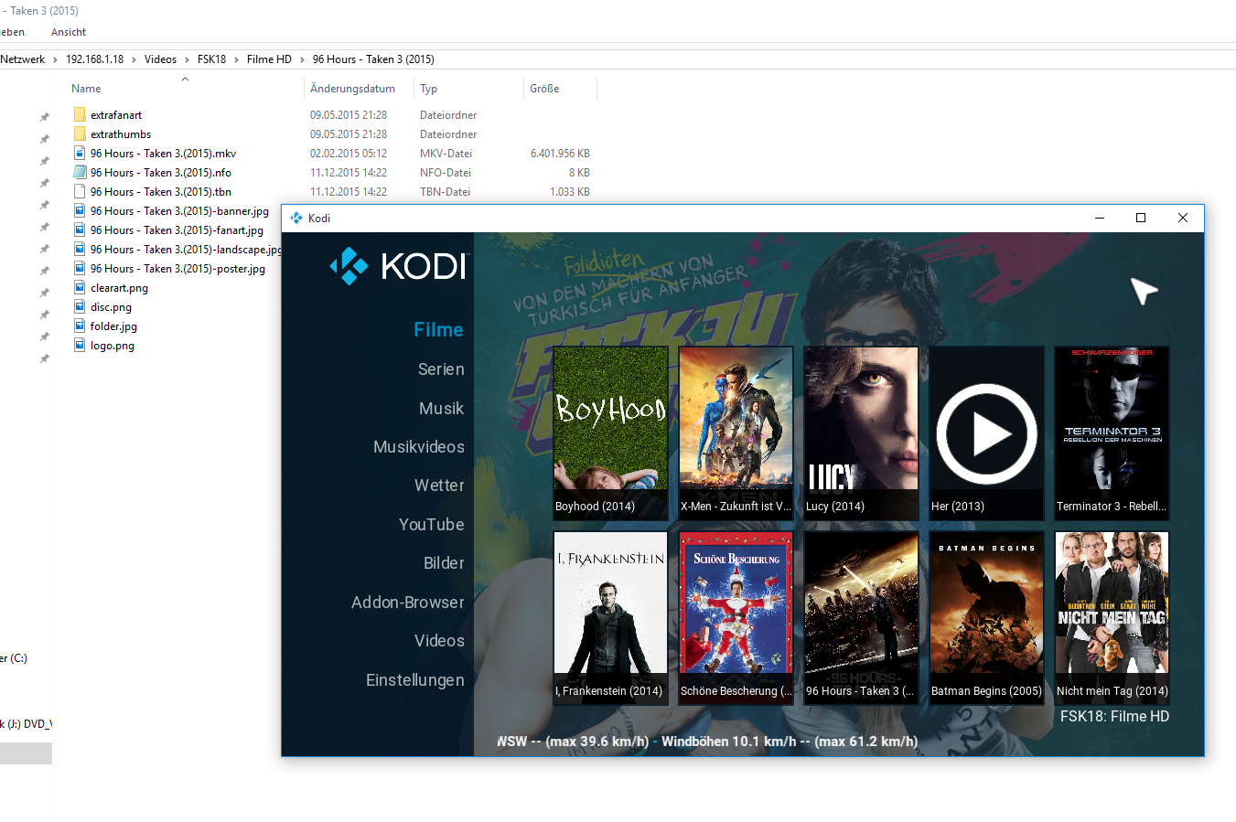Select the X-Men Zukunft ist Vergangenheit poster
The image size is (1236, 822).
pyautogui.click(x=736, y=432)
